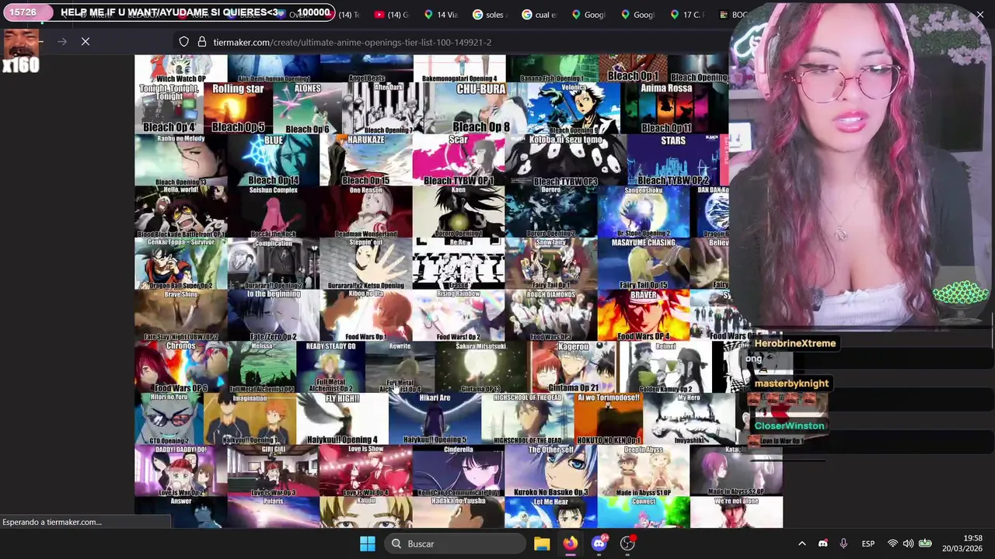This screenshot has height=559, width=995.
Task: Select the Food Wars Op 1 thumbnail
Action: (366, 315)
